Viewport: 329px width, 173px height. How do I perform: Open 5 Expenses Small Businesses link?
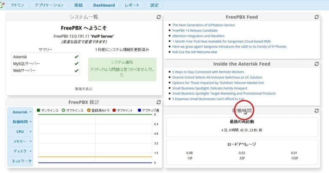pos(208,99)
